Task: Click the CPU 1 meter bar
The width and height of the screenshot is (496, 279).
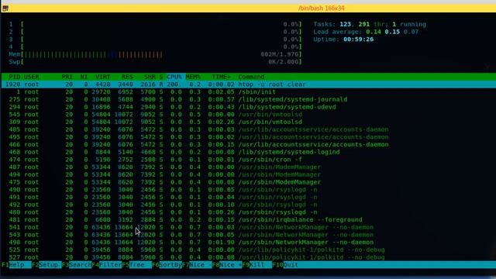Action: click(155, 24)
